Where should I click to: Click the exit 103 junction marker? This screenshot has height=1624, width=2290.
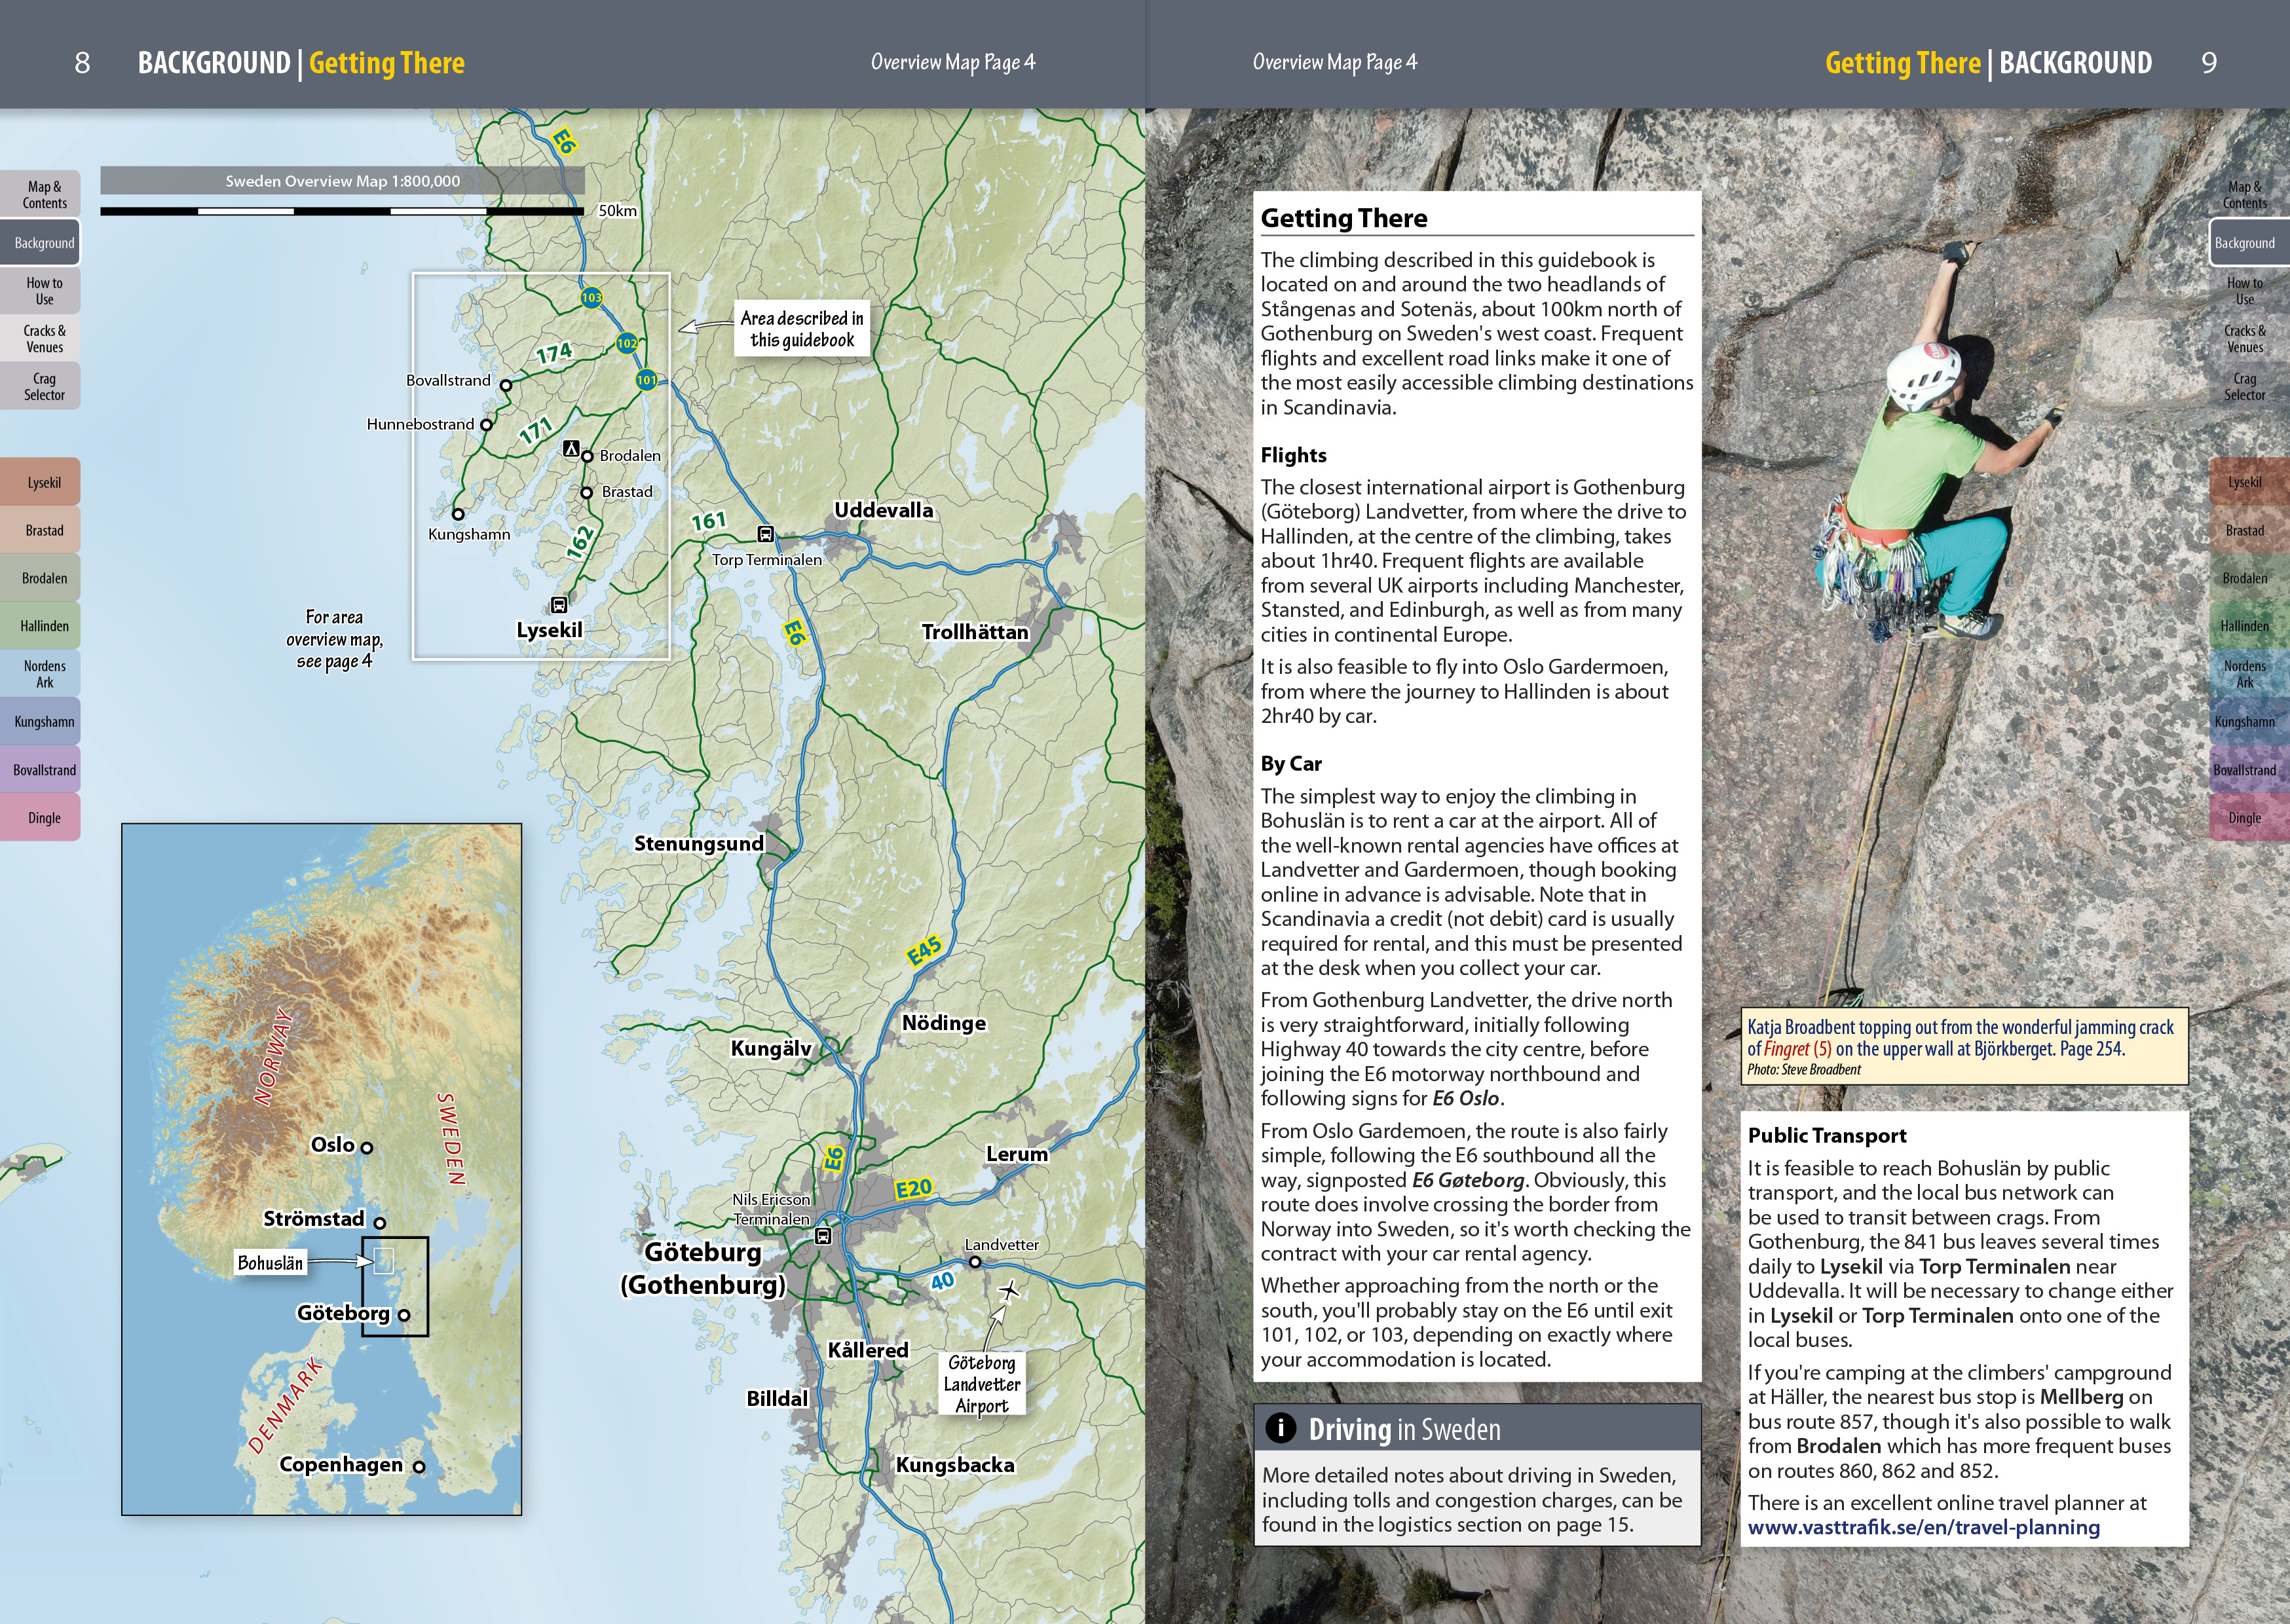tap(592, 297)
